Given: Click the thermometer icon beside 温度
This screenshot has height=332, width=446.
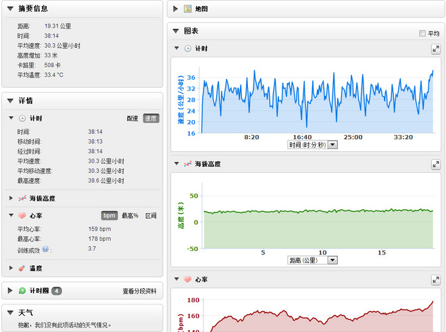Looking at the screenshot, I should [x=22, y=268].
